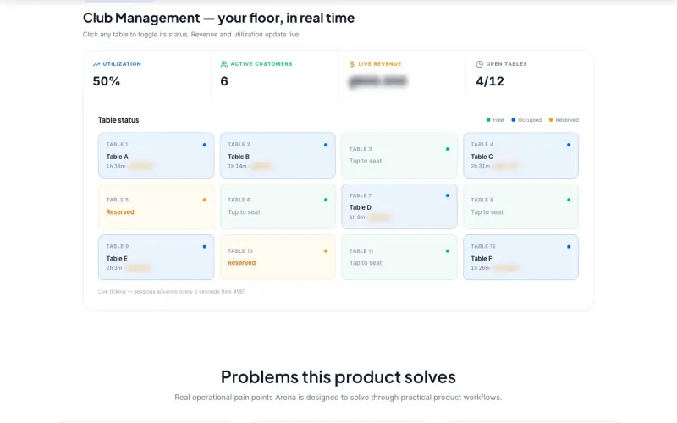The width and height of the screenshot is (677, 423).
Task: Click Problems this product solves heading
Action: [x=338, y=376]
